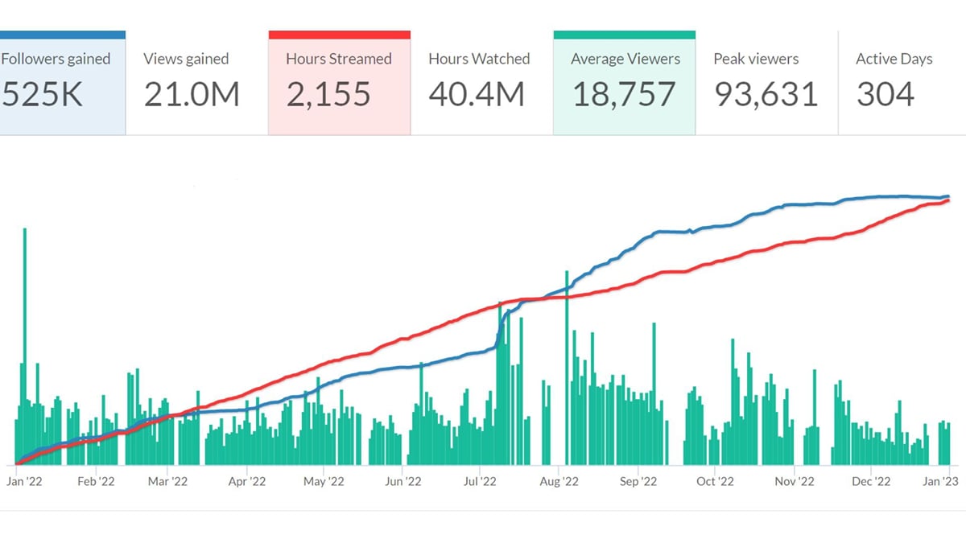Select the Active Days stat card

point(902,83)
